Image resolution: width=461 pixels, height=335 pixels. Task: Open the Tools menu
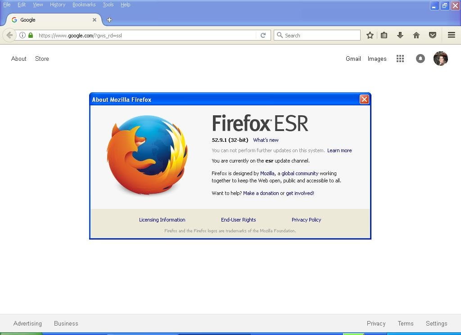click(108, 5)
